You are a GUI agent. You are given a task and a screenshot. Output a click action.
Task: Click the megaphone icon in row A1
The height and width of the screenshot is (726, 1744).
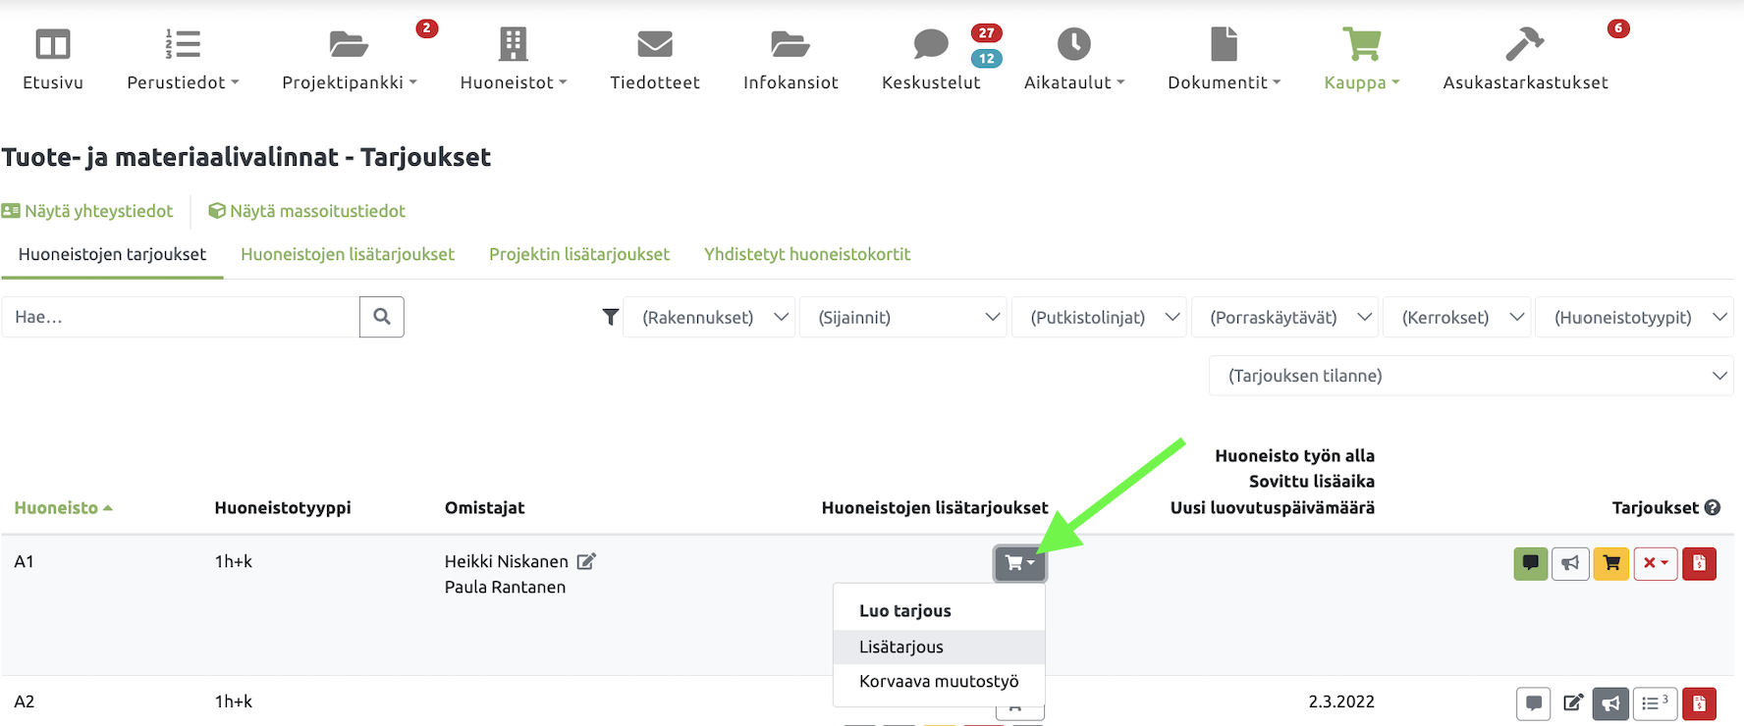click(1570, 563)
